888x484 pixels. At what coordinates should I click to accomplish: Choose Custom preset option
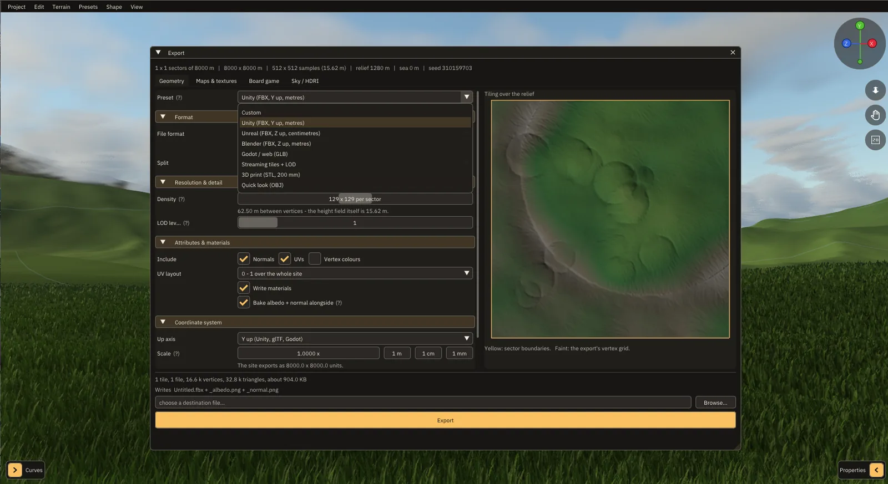pos(355,113)
